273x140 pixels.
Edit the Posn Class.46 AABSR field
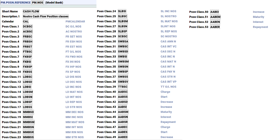click(x=123, y=122)
